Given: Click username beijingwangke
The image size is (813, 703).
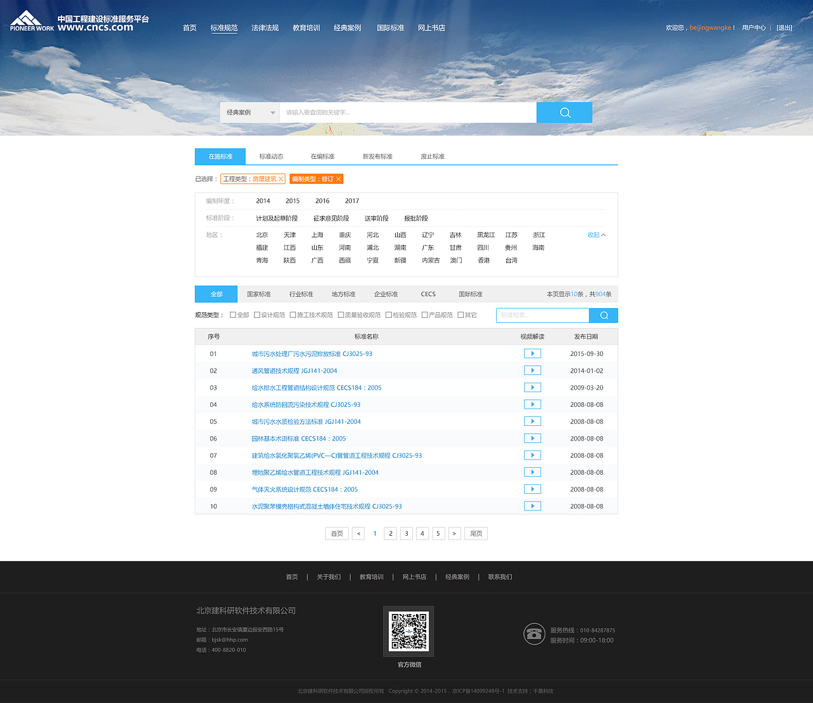Looking at the screenshot, I should [710, 28].
